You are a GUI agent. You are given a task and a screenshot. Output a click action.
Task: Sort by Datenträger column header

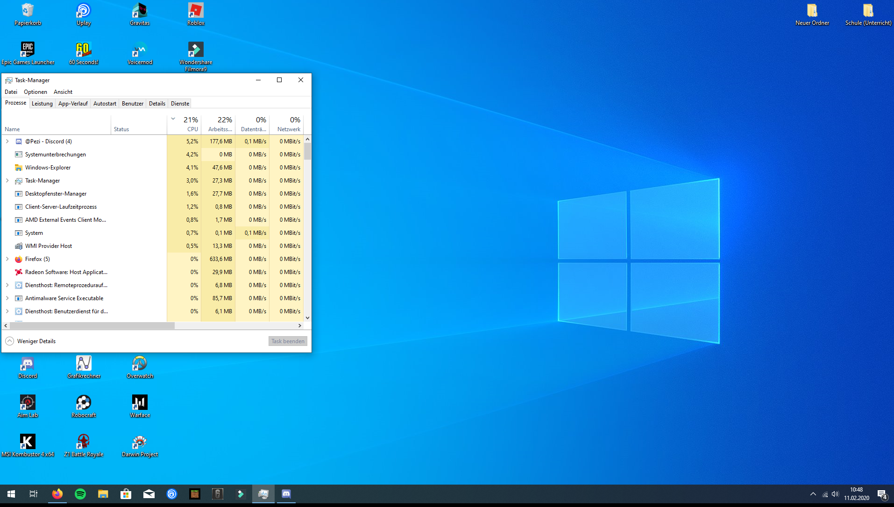(252, 124)
